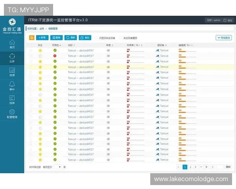Screen dimensions: 236x189
Task: Click the red unavailable status icon
Action: pos(55,56)
